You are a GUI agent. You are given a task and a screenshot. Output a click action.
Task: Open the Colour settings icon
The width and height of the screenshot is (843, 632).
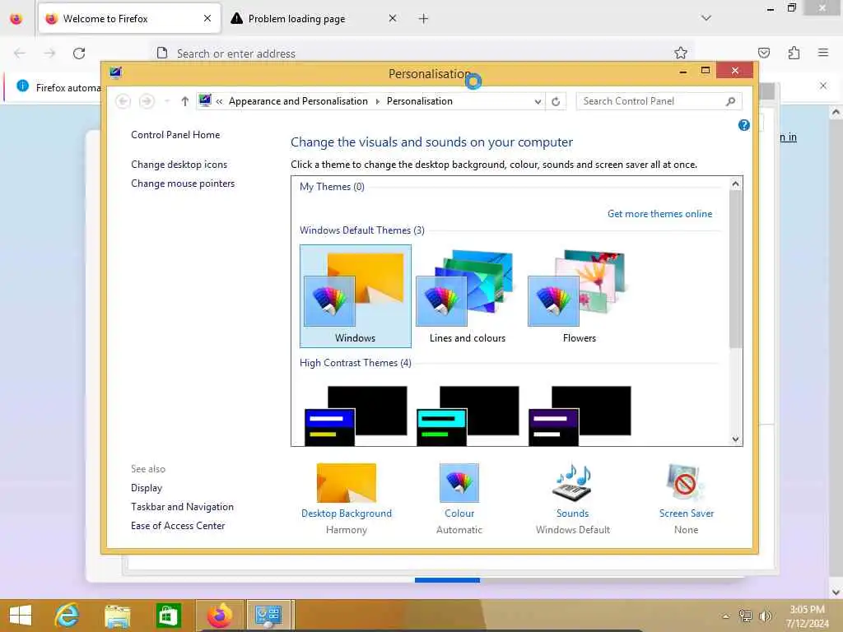[x=459, y=482]
